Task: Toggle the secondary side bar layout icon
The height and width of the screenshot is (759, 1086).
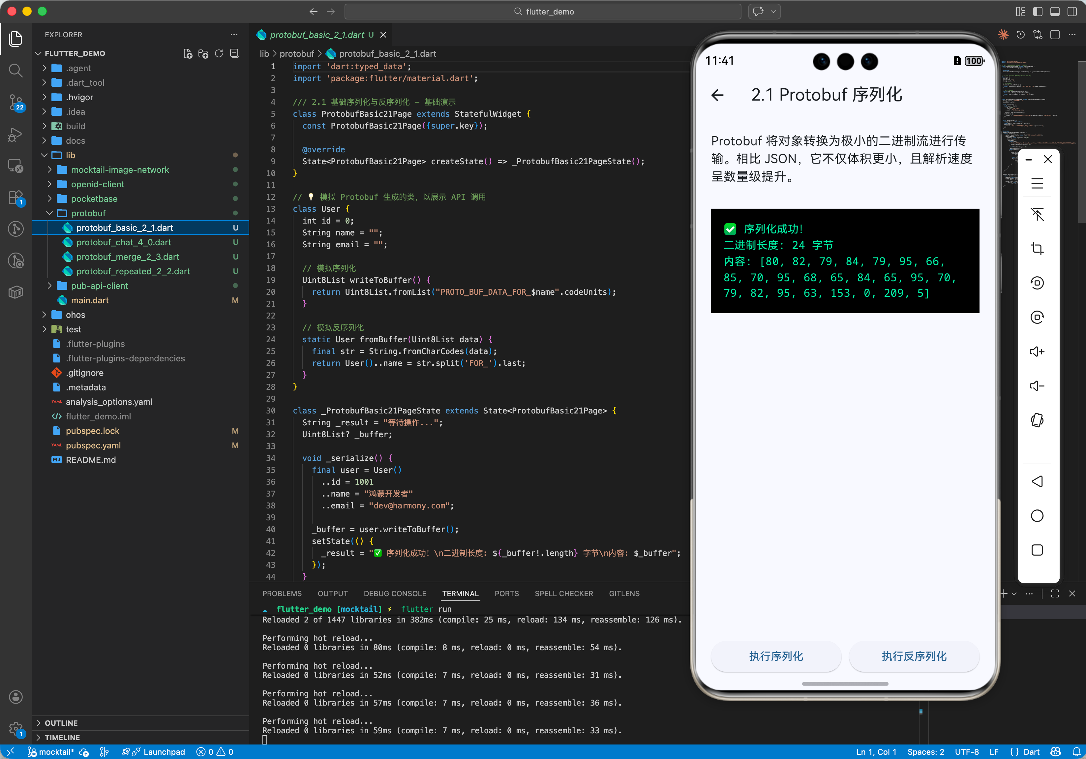Action: [1072, 11]
